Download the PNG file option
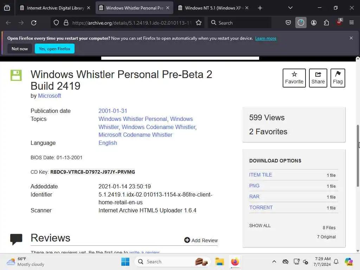The image size is (360, 270). coord(255,186)
